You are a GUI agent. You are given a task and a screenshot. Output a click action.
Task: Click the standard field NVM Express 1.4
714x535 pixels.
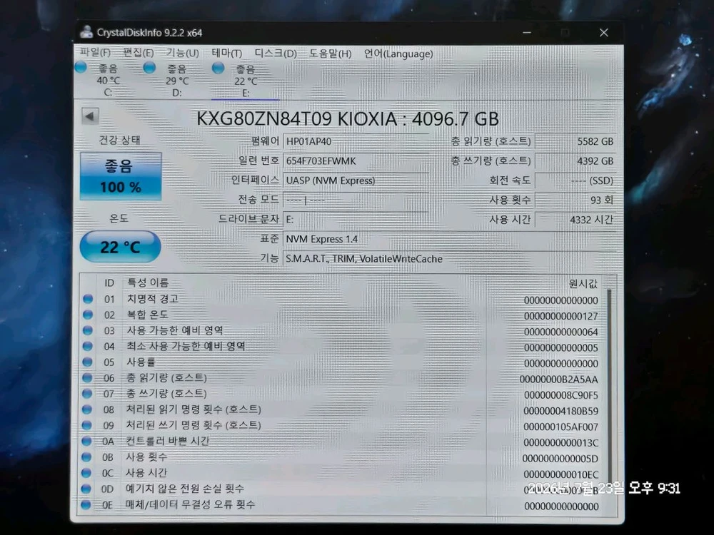pos(449,239)
